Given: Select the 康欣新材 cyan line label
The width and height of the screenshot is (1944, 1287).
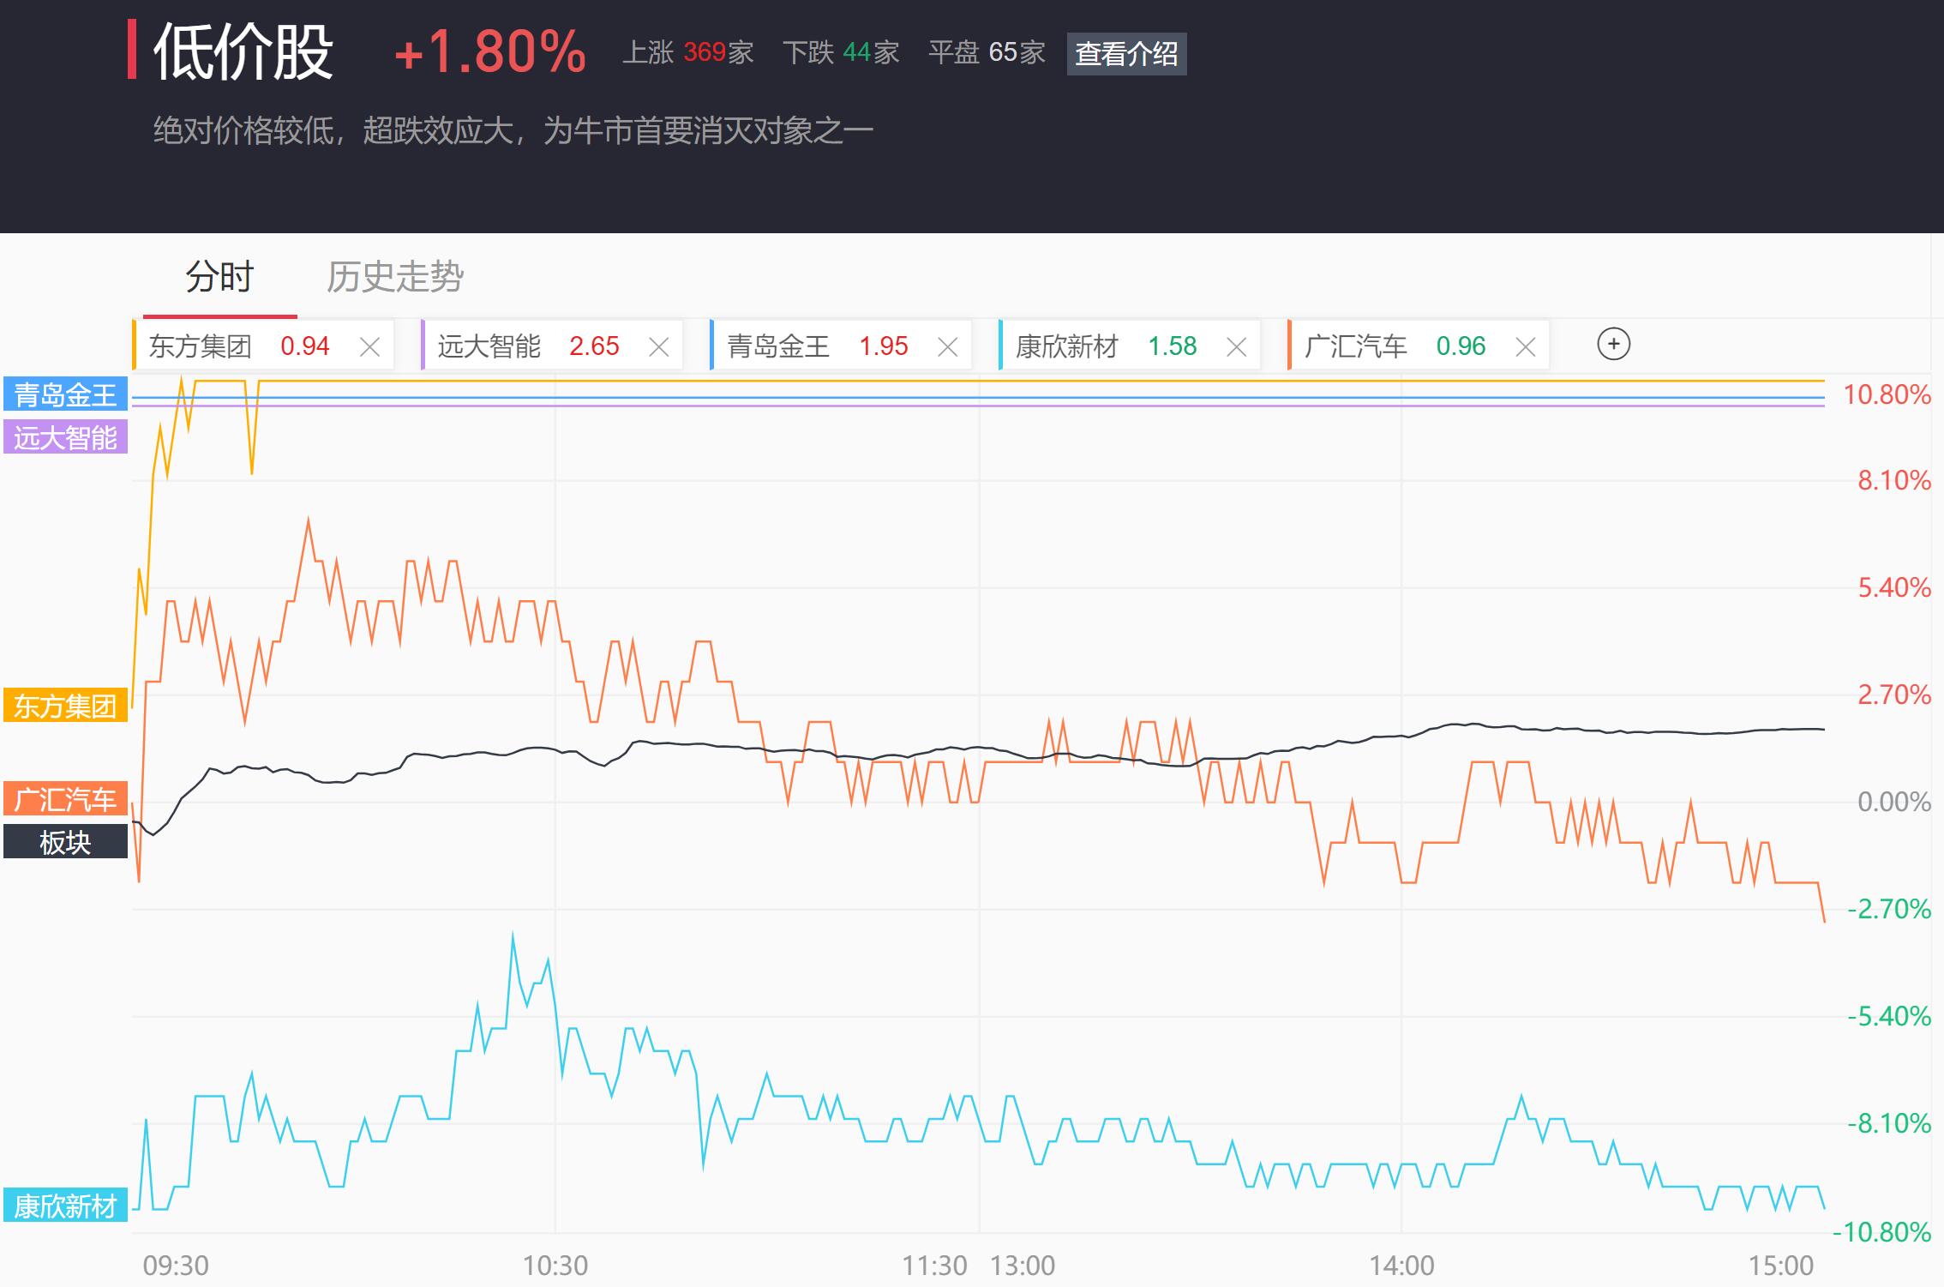Looking at the screenshot, I should pos(65,1206).
